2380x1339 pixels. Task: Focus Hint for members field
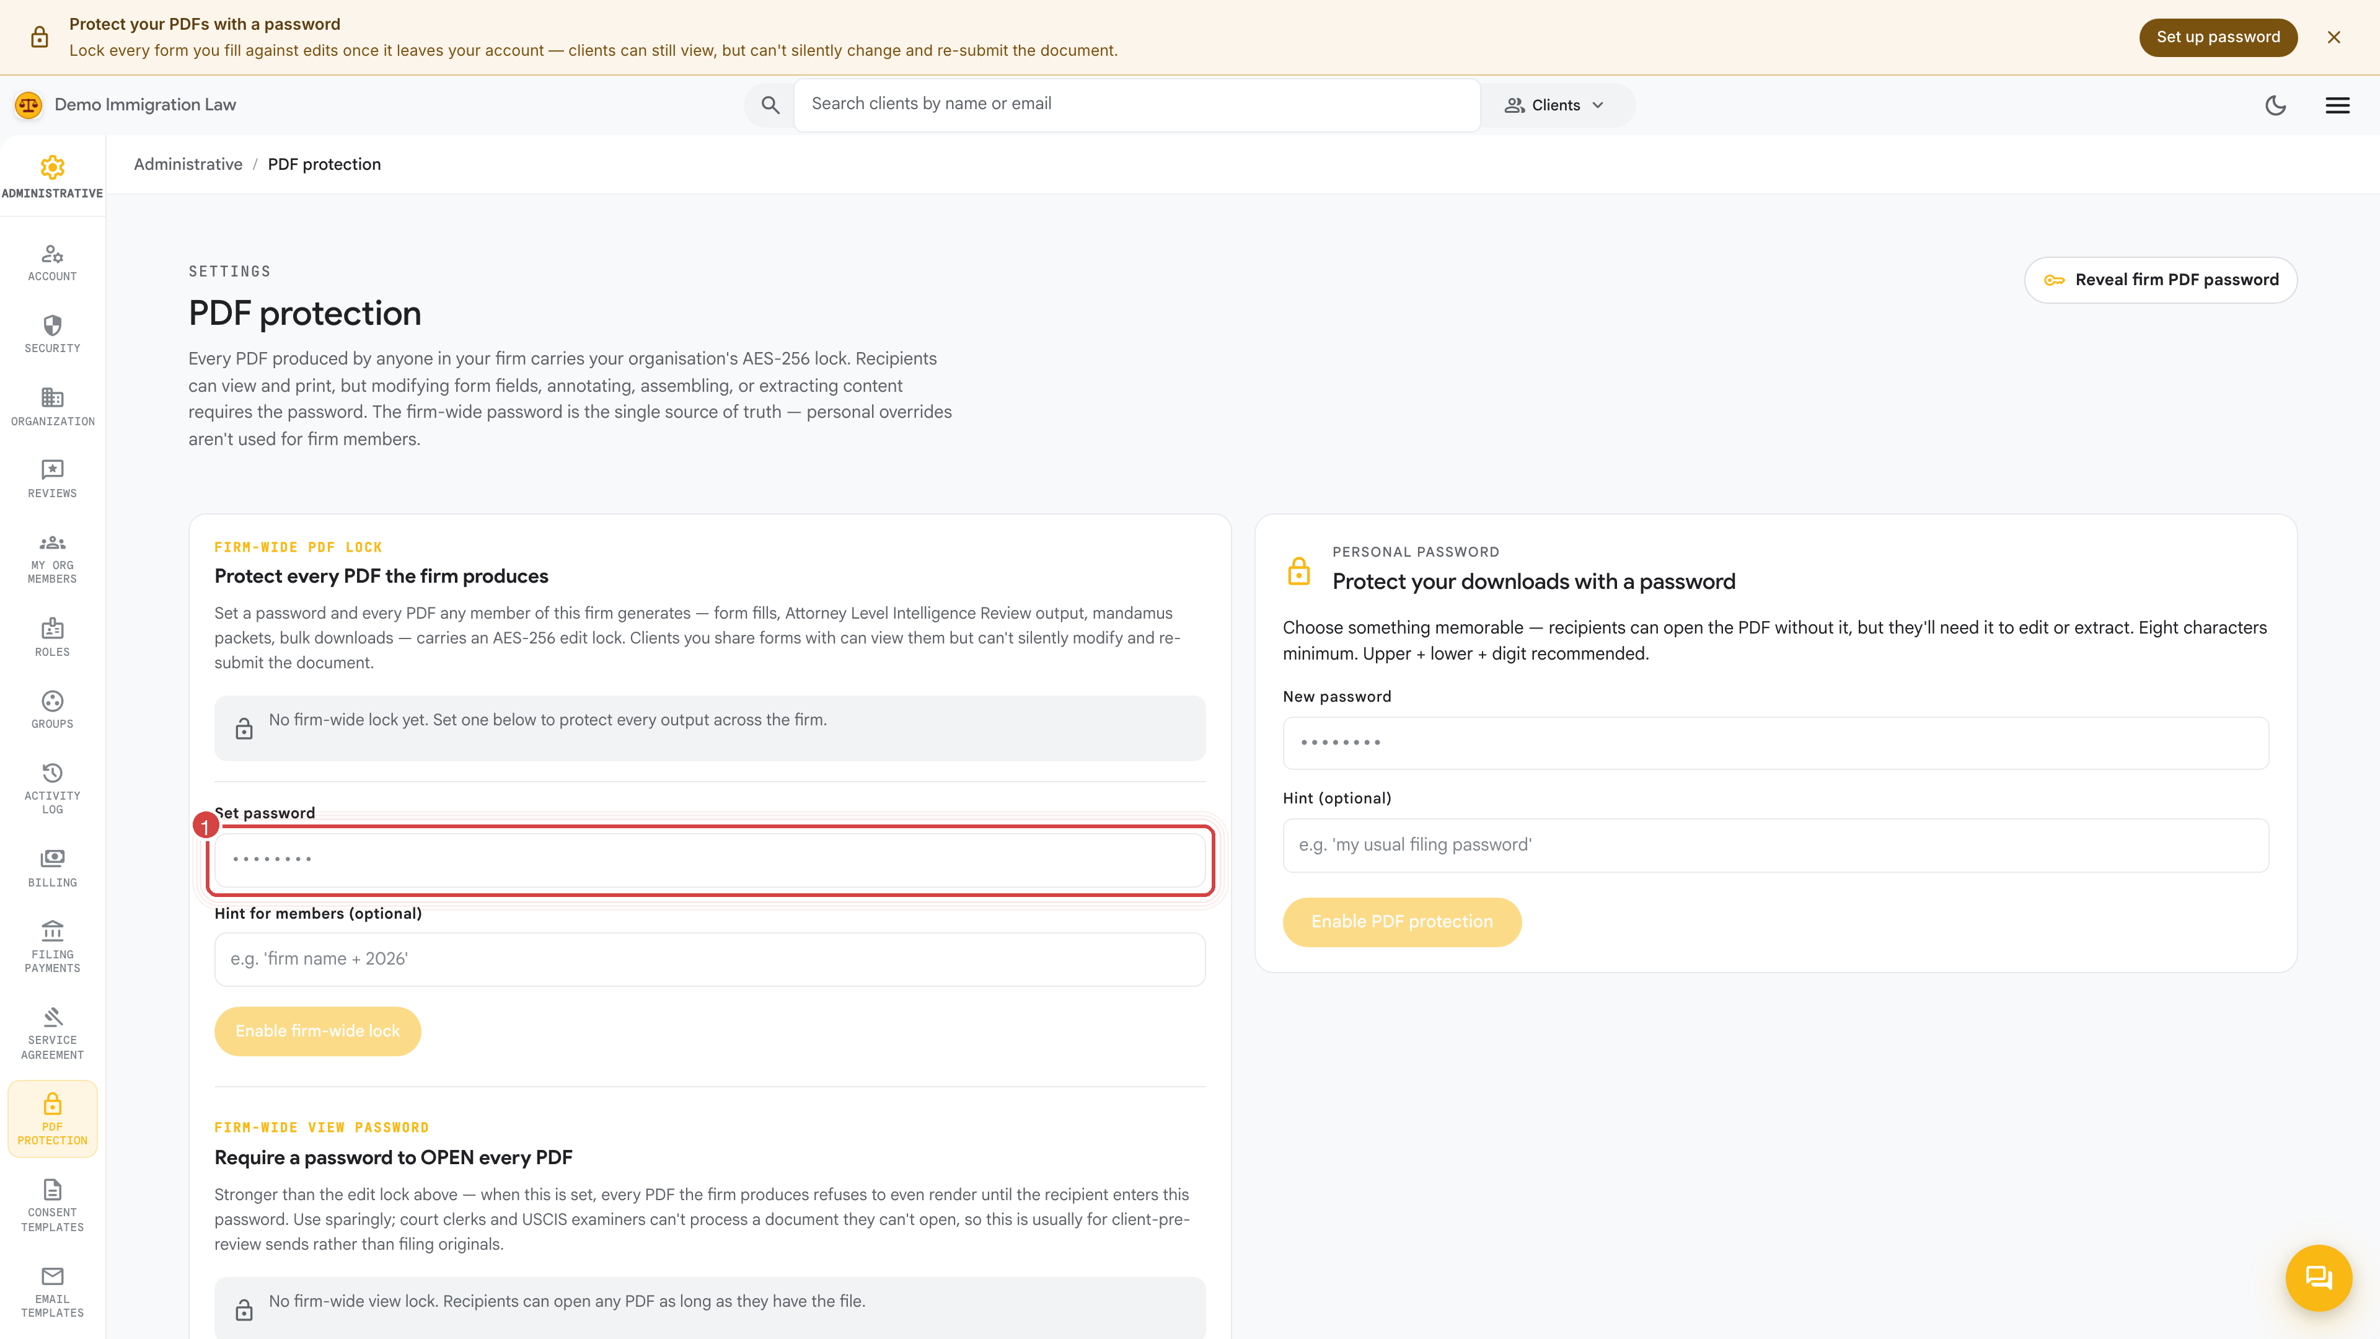tap(710, 959)
